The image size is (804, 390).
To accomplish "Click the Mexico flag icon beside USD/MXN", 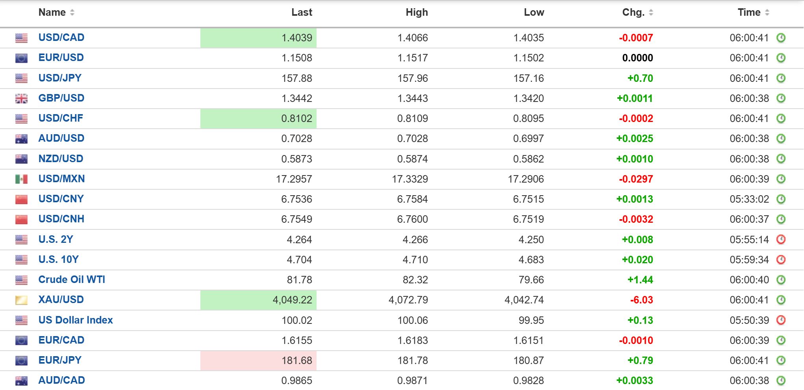I will [x=21, y=179].
